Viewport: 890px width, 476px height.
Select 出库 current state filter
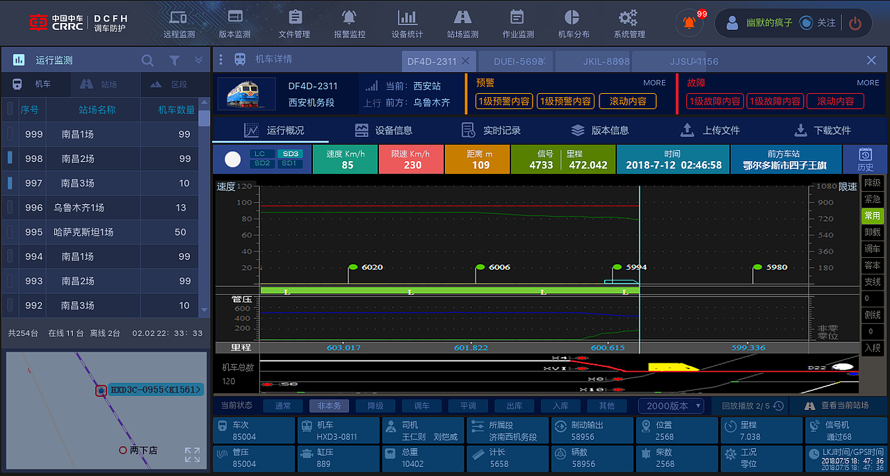515,406
